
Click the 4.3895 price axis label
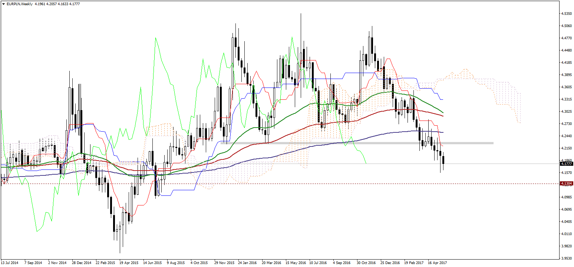(x=566, y=75)
